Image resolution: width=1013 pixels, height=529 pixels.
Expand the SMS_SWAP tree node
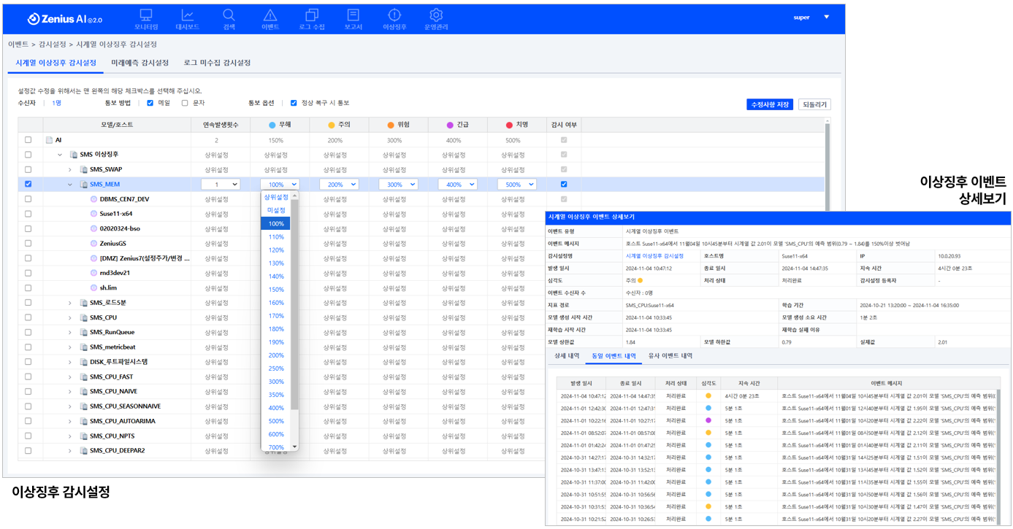[x=70, y=169]
